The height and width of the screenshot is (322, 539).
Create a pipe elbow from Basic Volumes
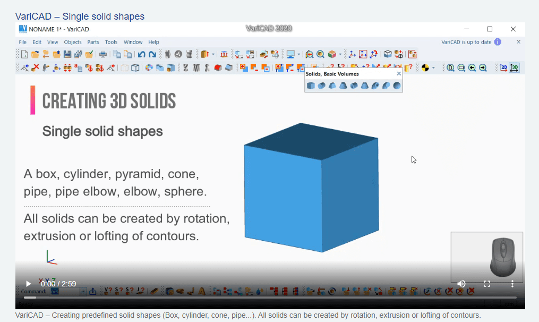coord(375,86)
